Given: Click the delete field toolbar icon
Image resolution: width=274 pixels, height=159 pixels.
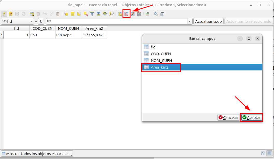Looking at the screenshot, I should pos(126,14).
